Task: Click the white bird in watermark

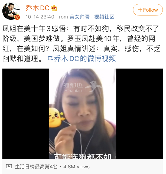Action: [93, 86]
